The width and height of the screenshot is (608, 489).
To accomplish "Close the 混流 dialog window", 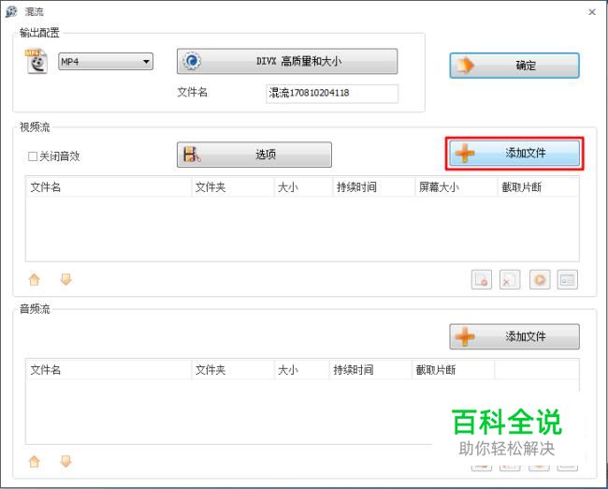I will click(x=592, y=12).
